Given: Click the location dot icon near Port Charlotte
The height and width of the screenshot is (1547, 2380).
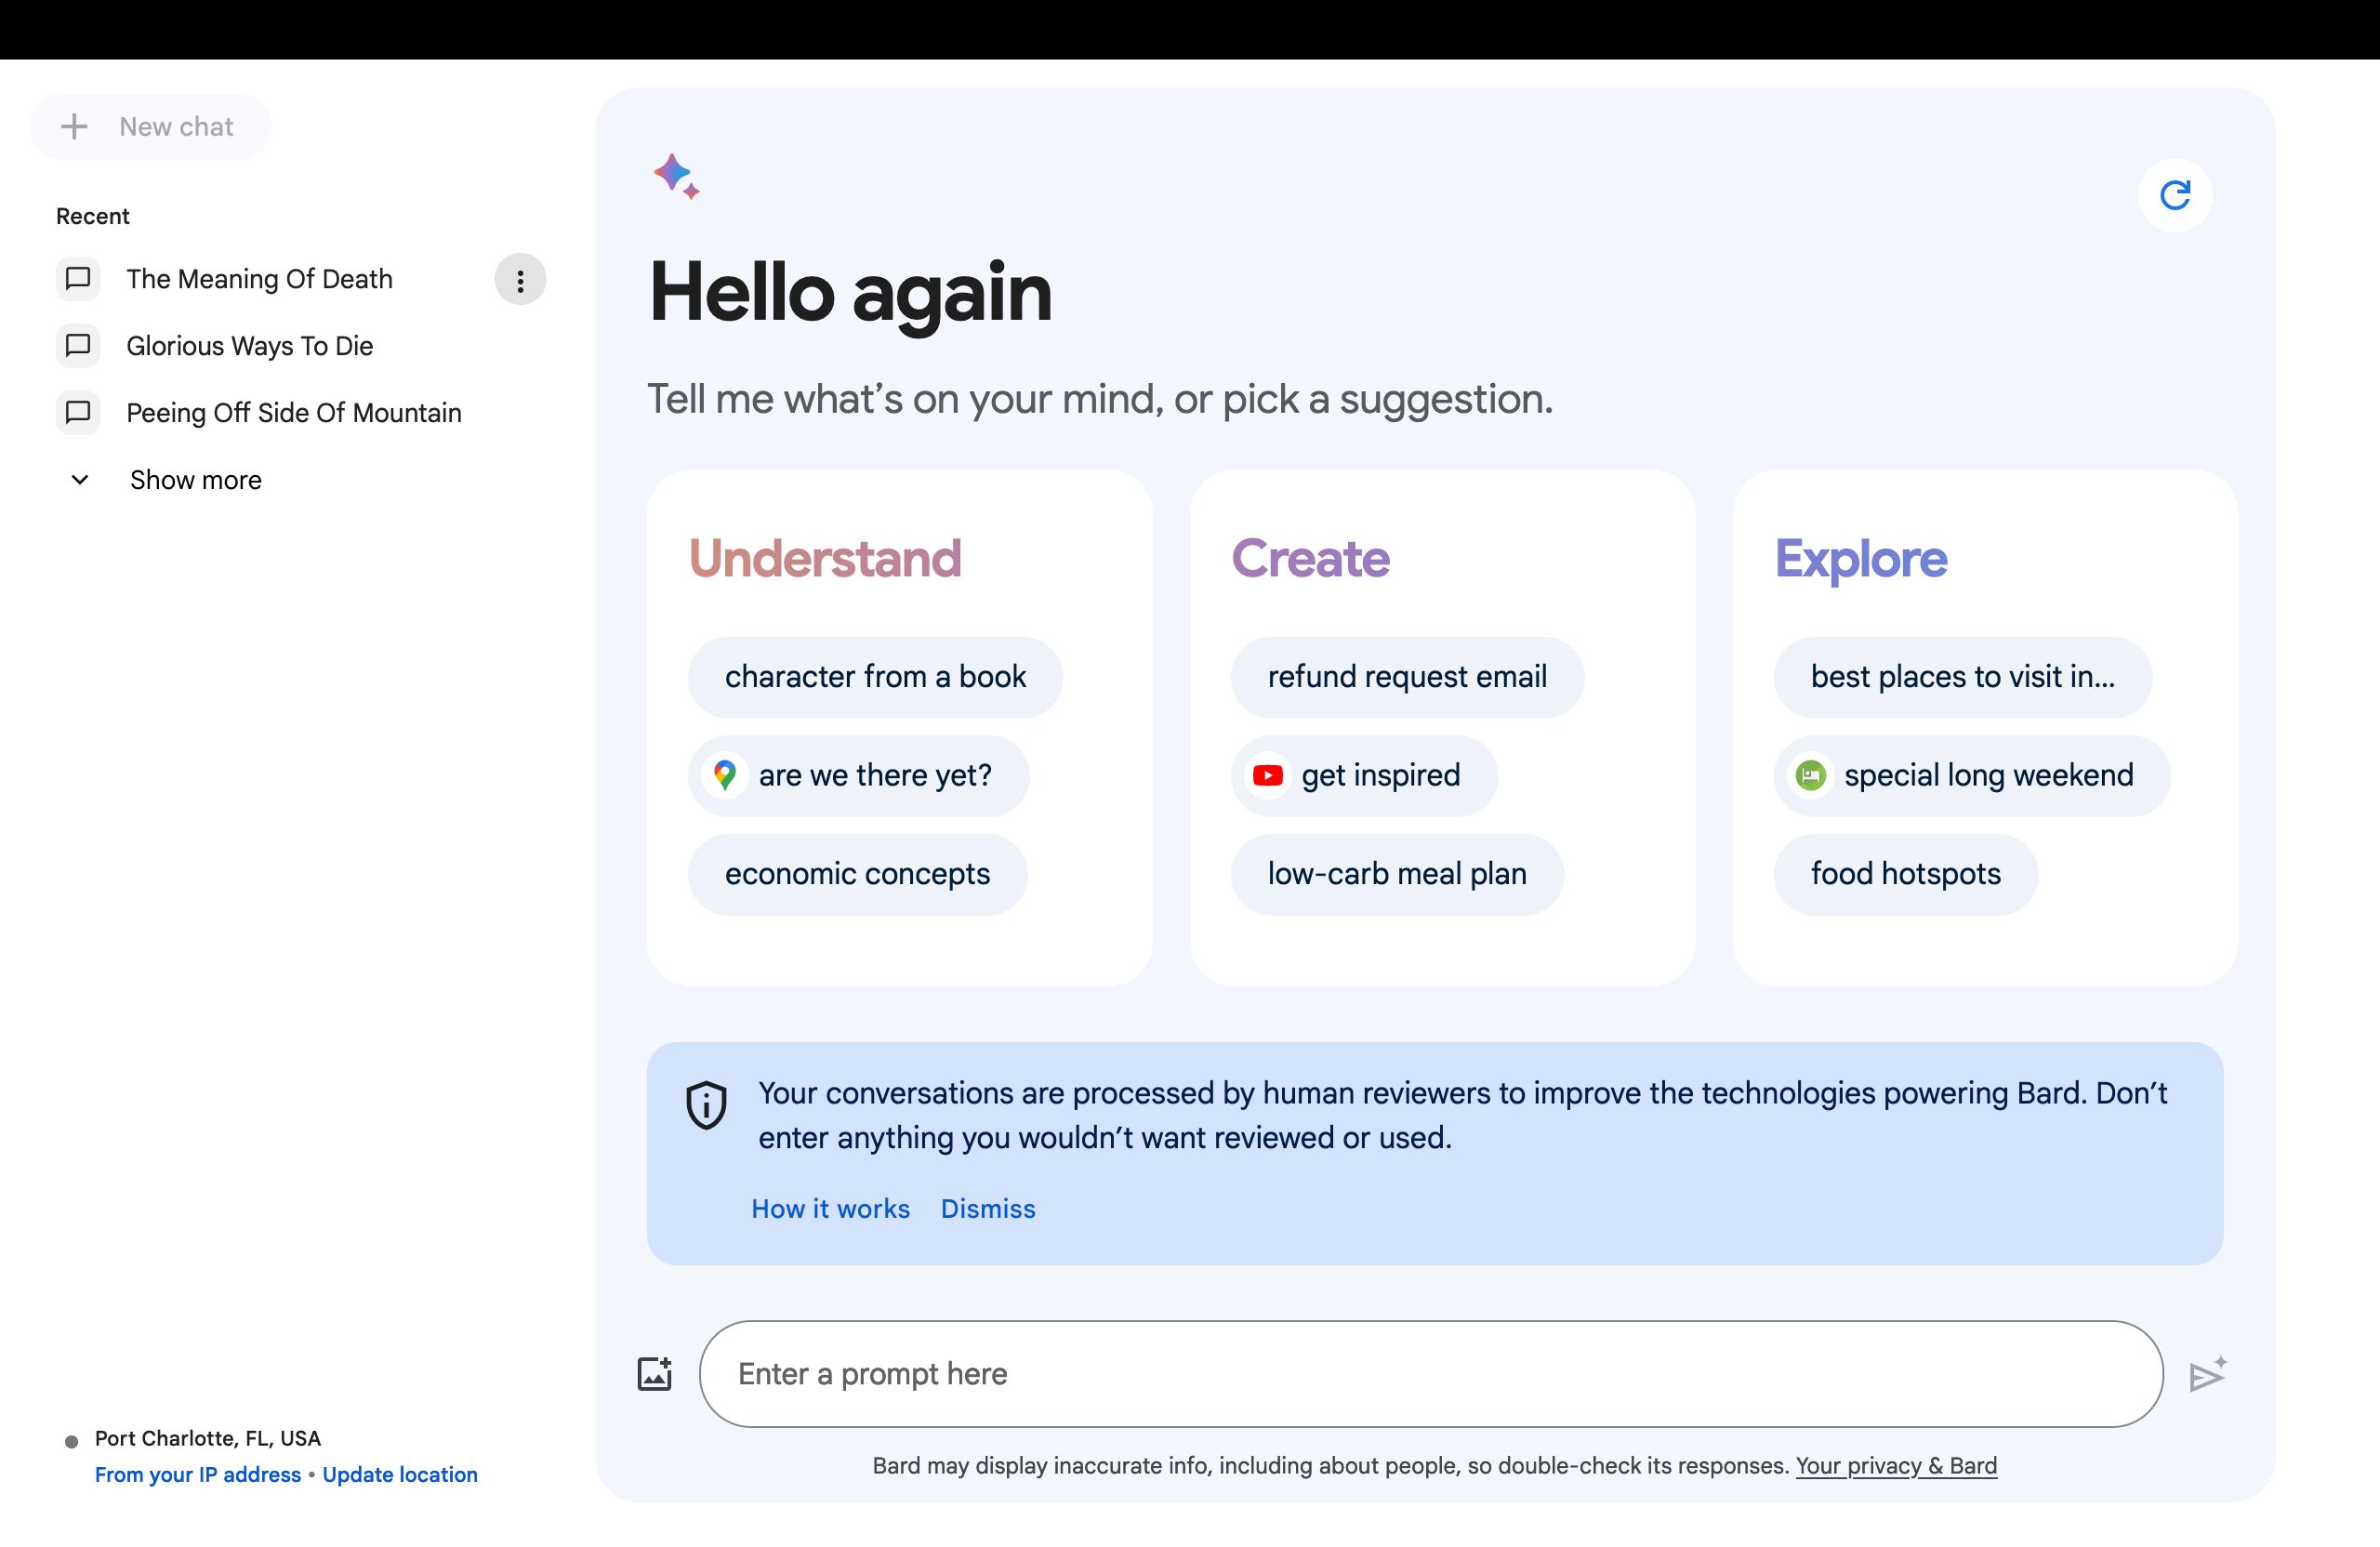Looking at the screenshot, I should 71,1441.
